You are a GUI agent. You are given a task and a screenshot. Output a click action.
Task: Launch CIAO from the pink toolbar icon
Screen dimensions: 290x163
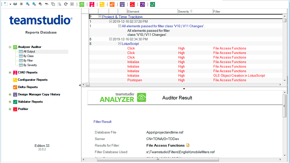(x=92, y=4)
